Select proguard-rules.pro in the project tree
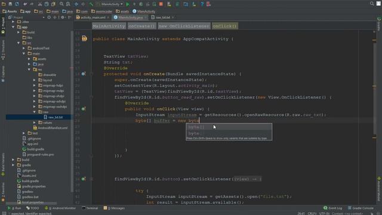Image resolution: width=382 pixels, height=215 pixels. coord(38,154)
